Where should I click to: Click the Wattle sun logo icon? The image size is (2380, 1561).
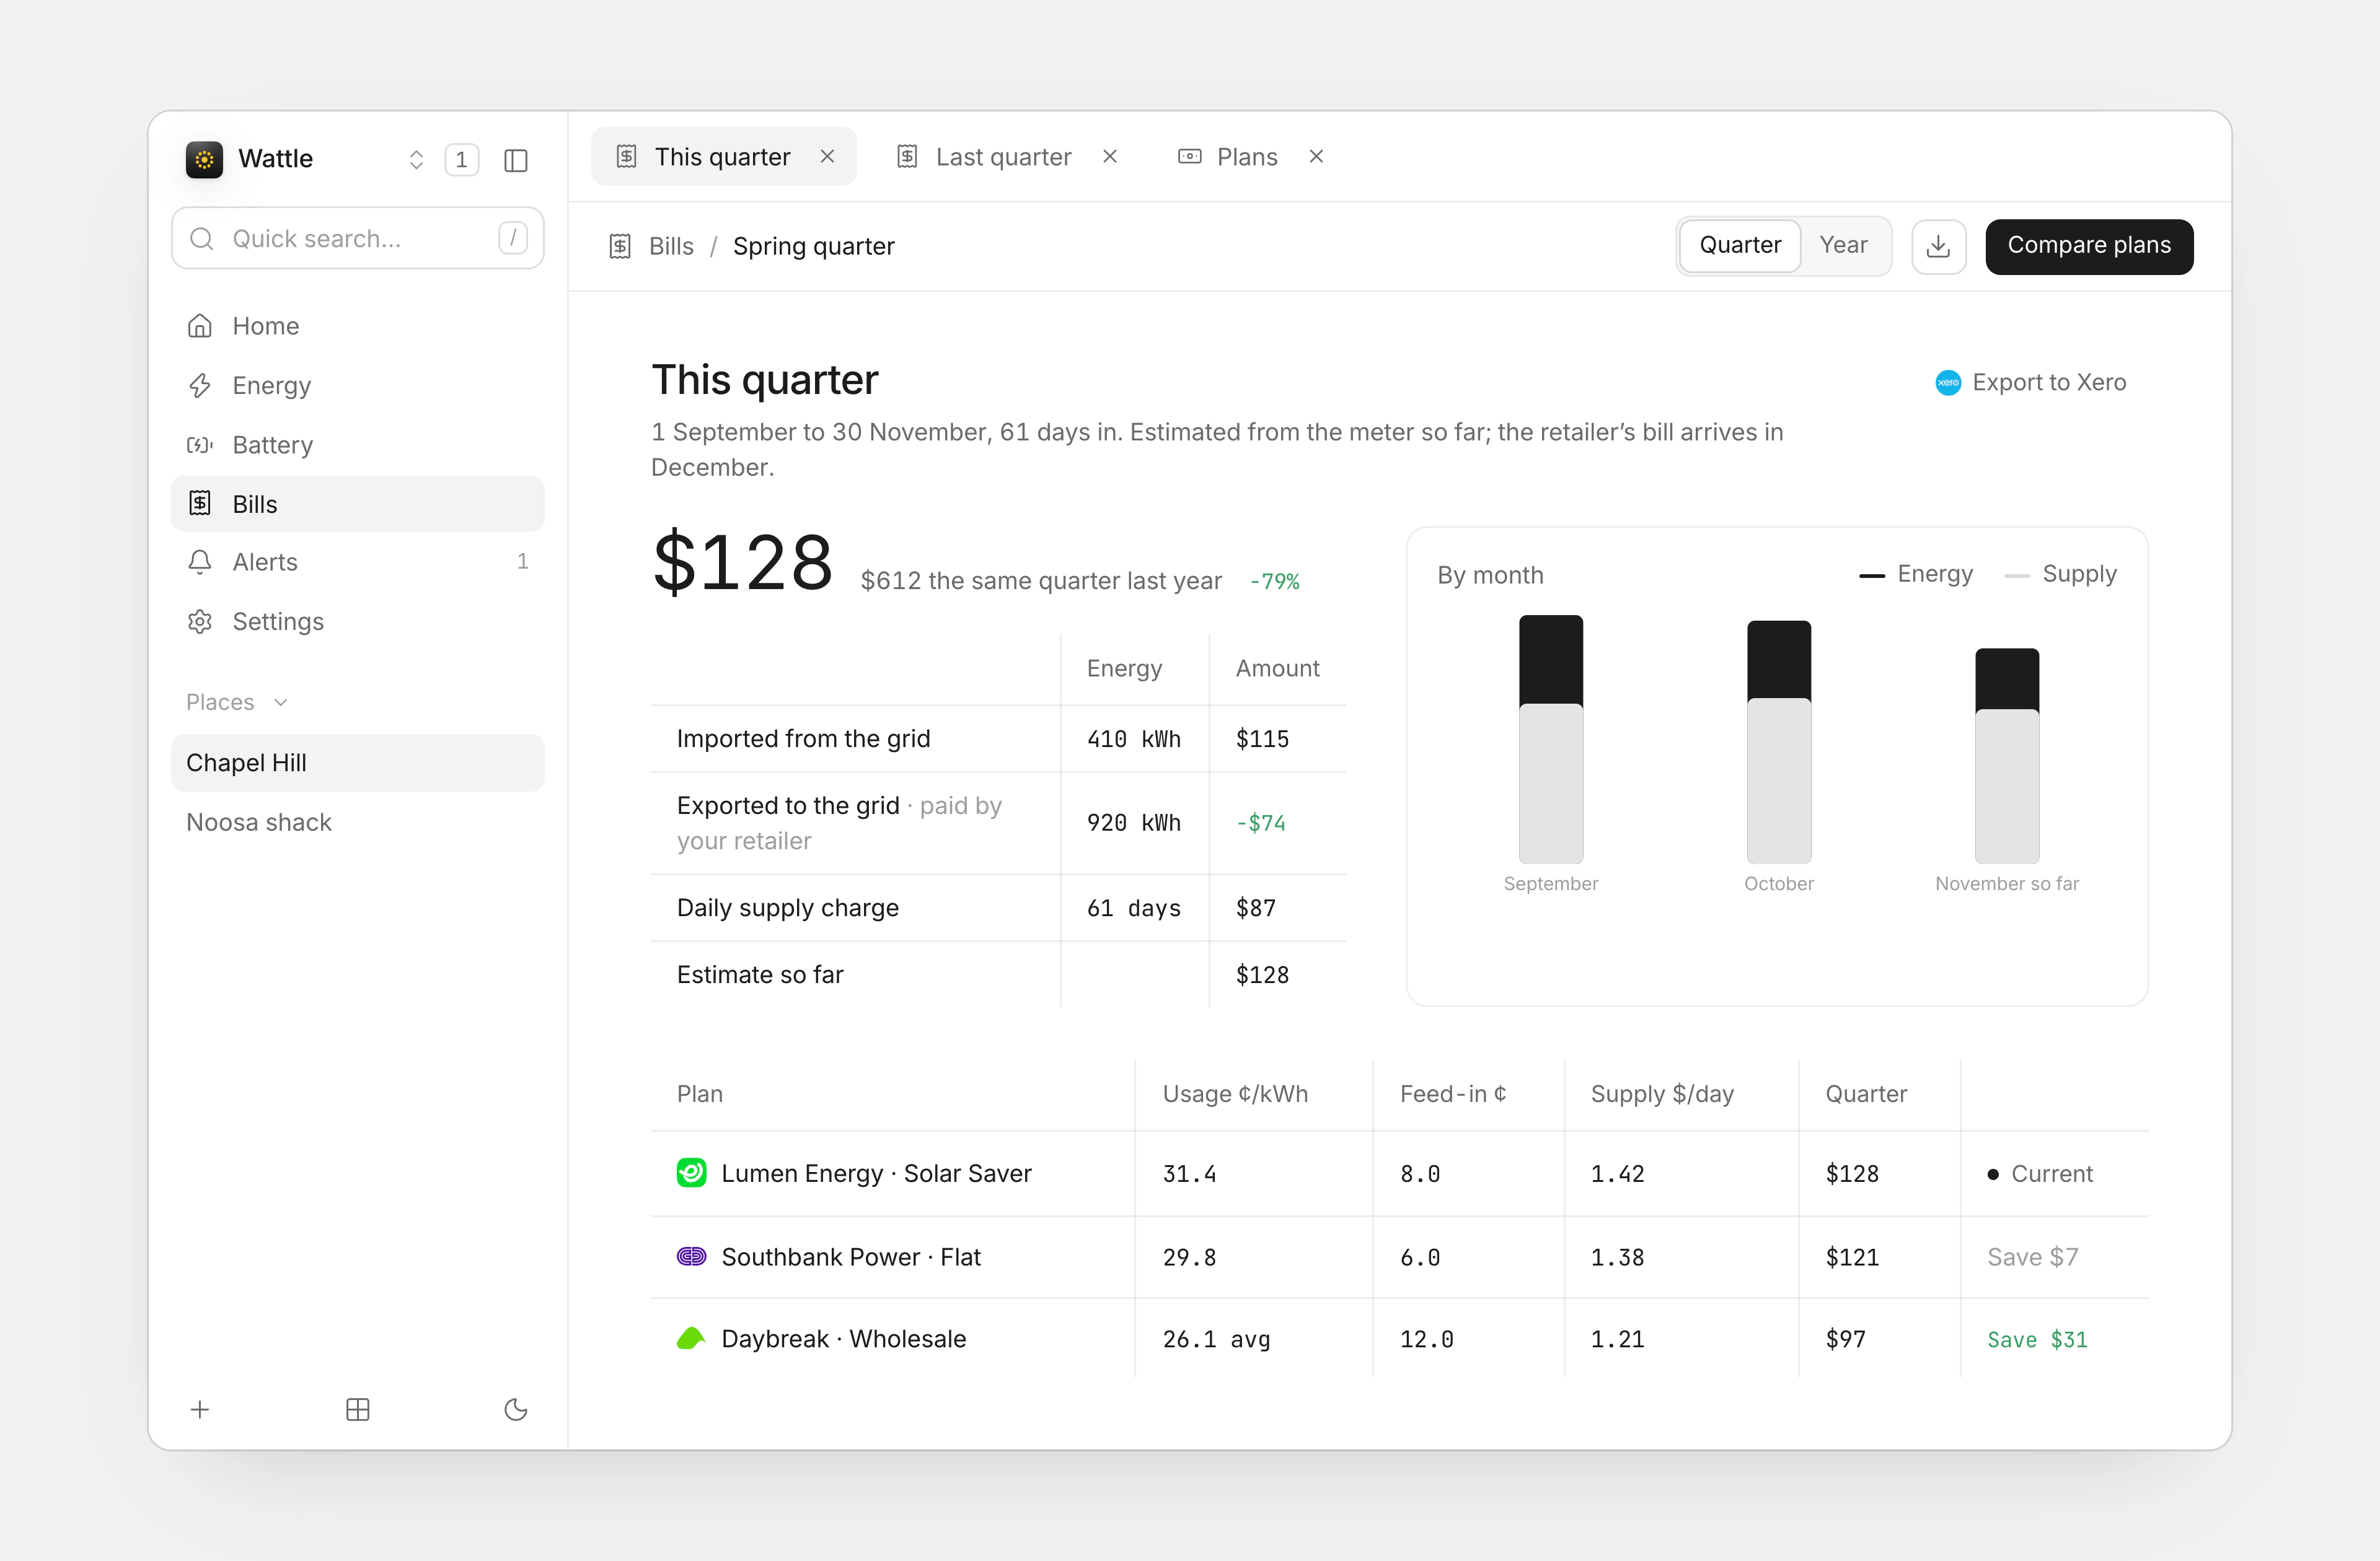click(x=204, y=159)
